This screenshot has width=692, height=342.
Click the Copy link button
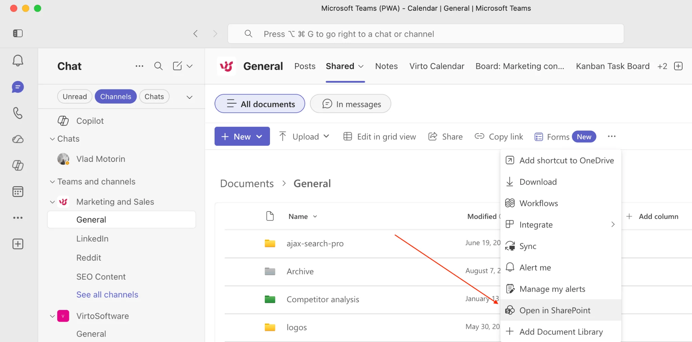tap(499, 137)
